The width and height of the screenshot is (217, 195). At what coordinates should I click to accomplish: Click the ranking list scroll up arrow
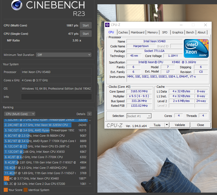click(x=90, y=120)
